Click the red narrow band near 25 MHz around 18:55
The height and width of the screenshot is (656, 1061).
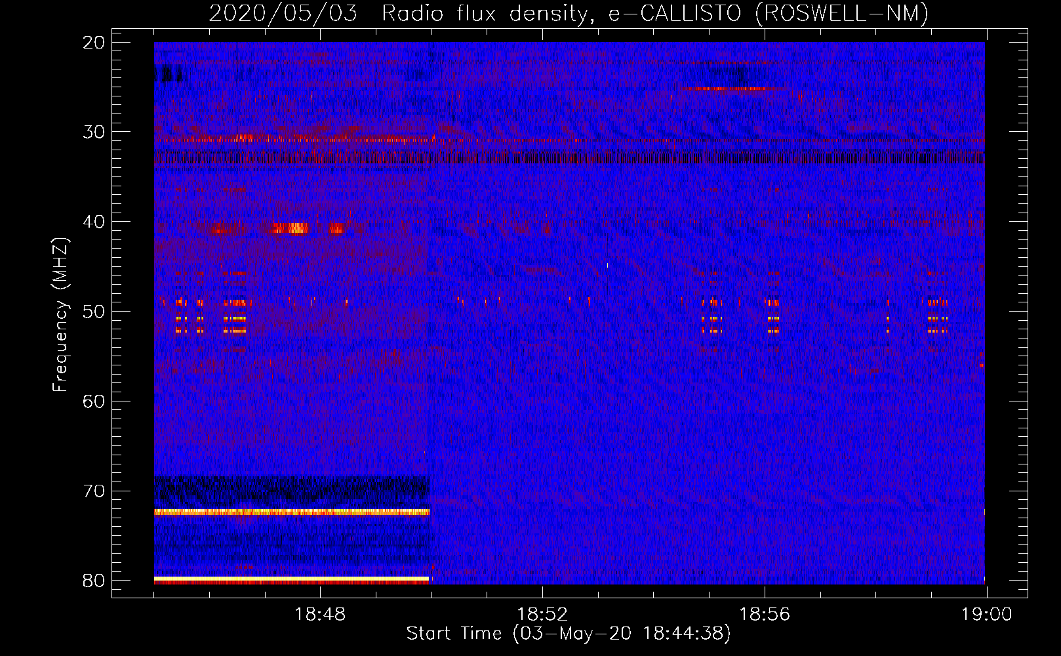click(x=723, y=89)
